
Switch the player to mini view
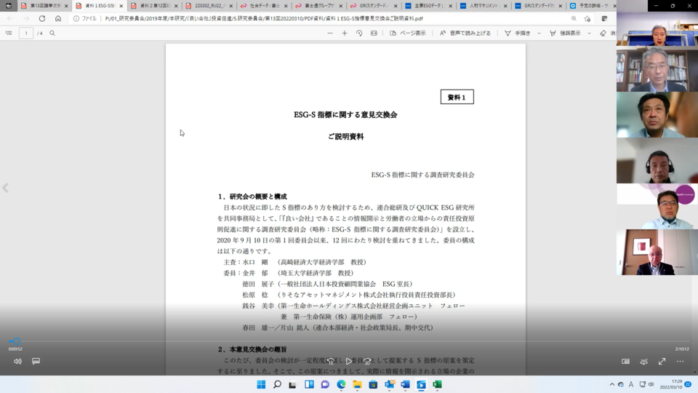coord(625,362)
